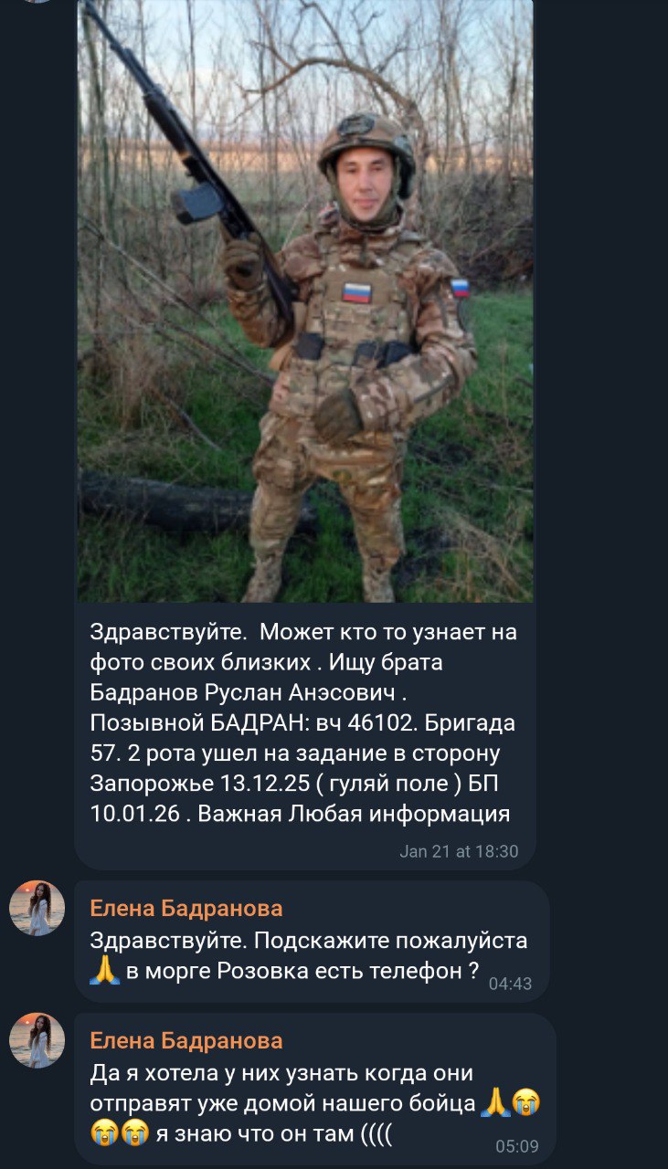Open sender name above 'Да я хотела' message
Image resolution: width=668 pixels, height=1169 pixels.
(186, 1040)
